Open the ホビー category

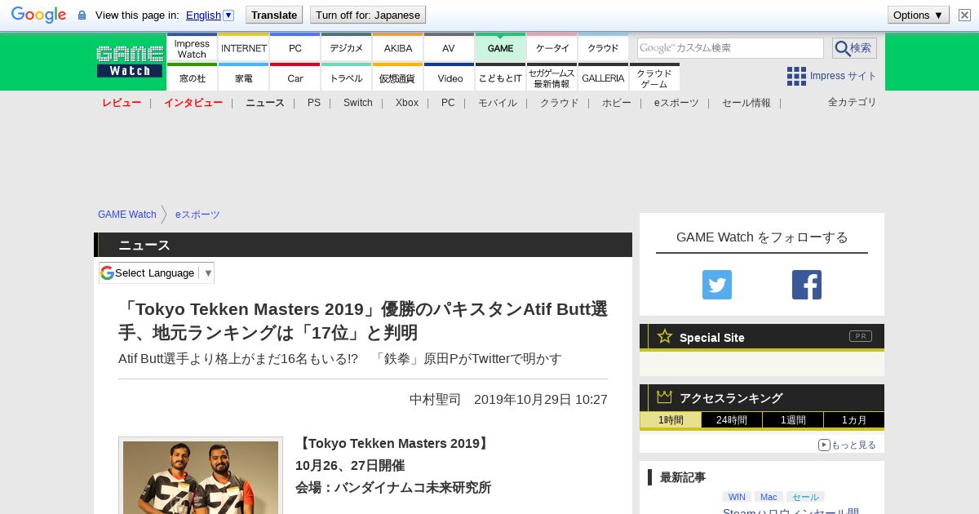tap(617, 103)
